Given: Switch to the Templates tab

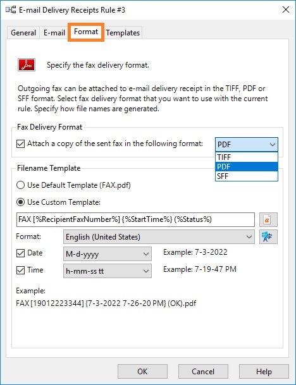Looking at the screenshot, I should (123, 33).
